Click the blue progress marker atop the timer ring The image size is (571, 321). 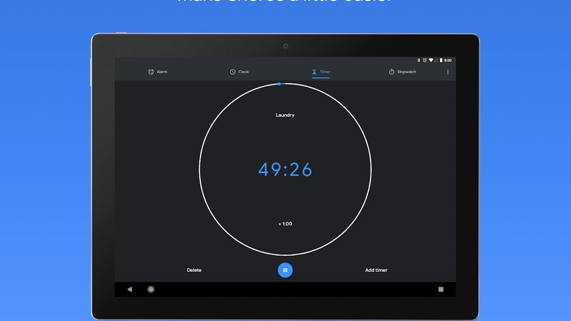(279, 84)
